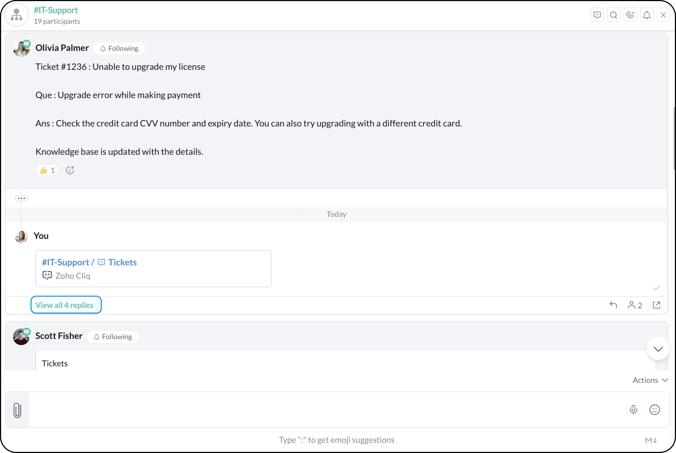
Task: Click the search icon in header
Action: coord(613,15)
